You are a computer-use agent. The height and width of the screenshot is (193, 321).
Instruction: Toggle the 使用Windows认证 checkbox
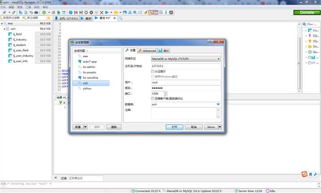point(153,77)
